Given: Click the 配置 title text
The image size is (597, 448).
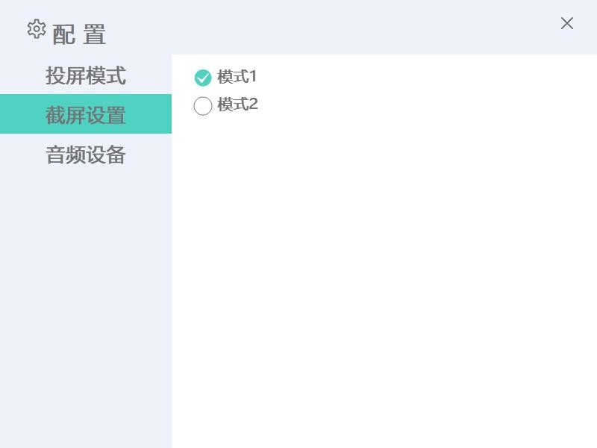Looking at the screenshot, I should click(x=78, y=34).
